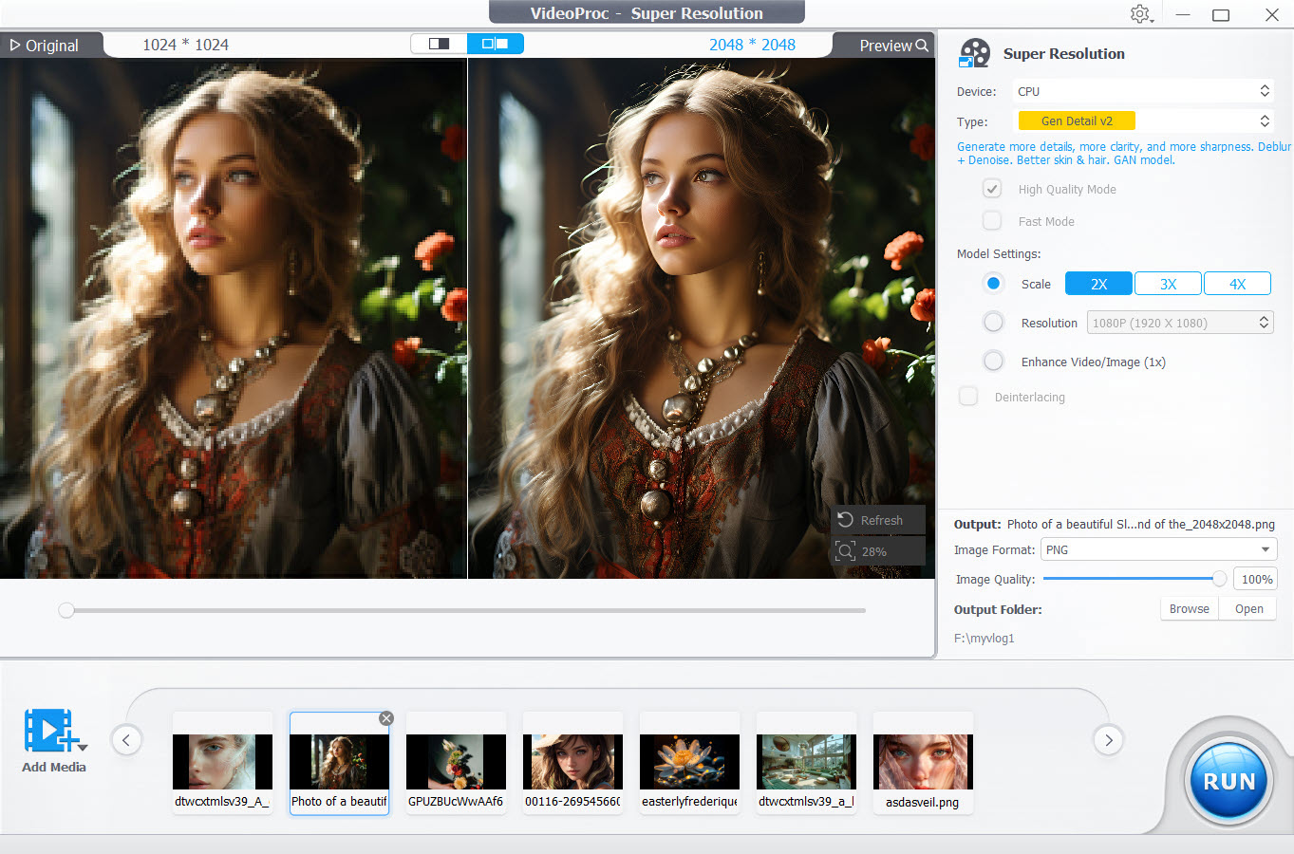
Task: Enable Fast Mode
Action: 991,220
